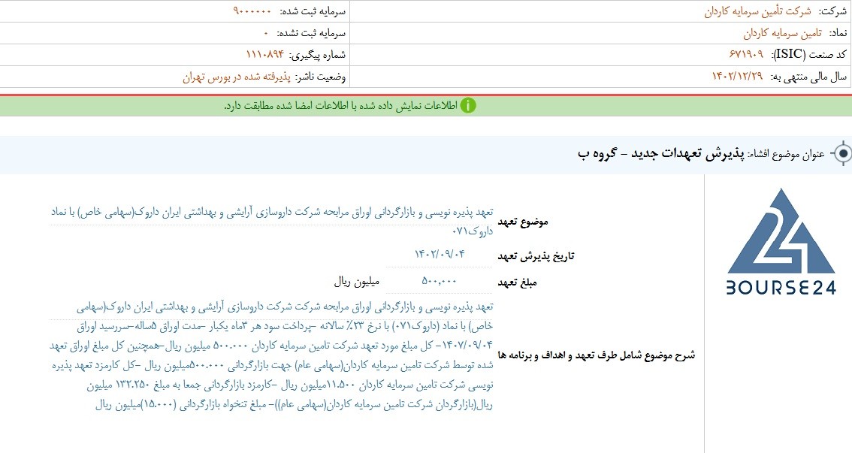The image size is (852, 453).
Task: Click the green info icon in the banner
Action: tap(468, 105)
